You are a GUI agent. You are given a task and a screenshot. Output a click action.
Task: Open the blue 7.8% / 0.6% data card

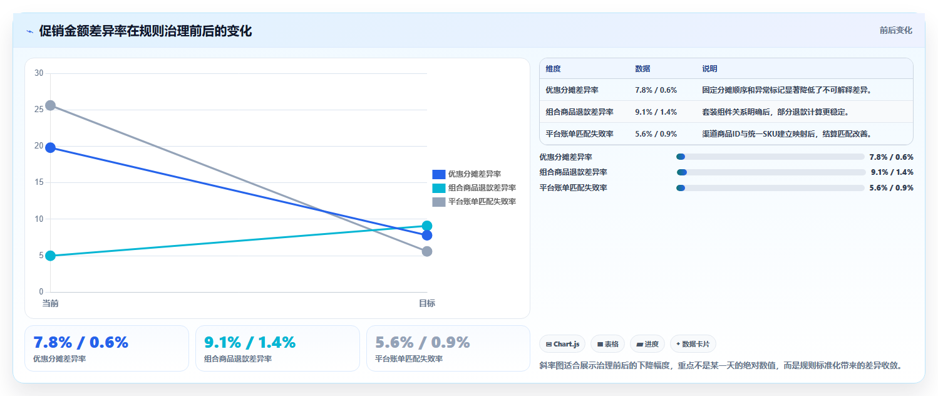point(106,348)
